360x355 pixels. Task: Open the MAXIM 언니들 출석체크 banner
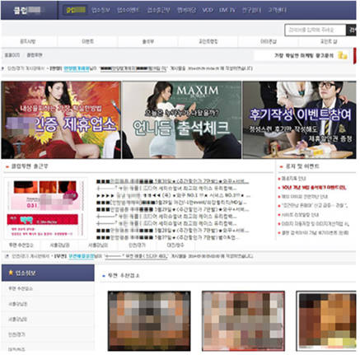181,119
